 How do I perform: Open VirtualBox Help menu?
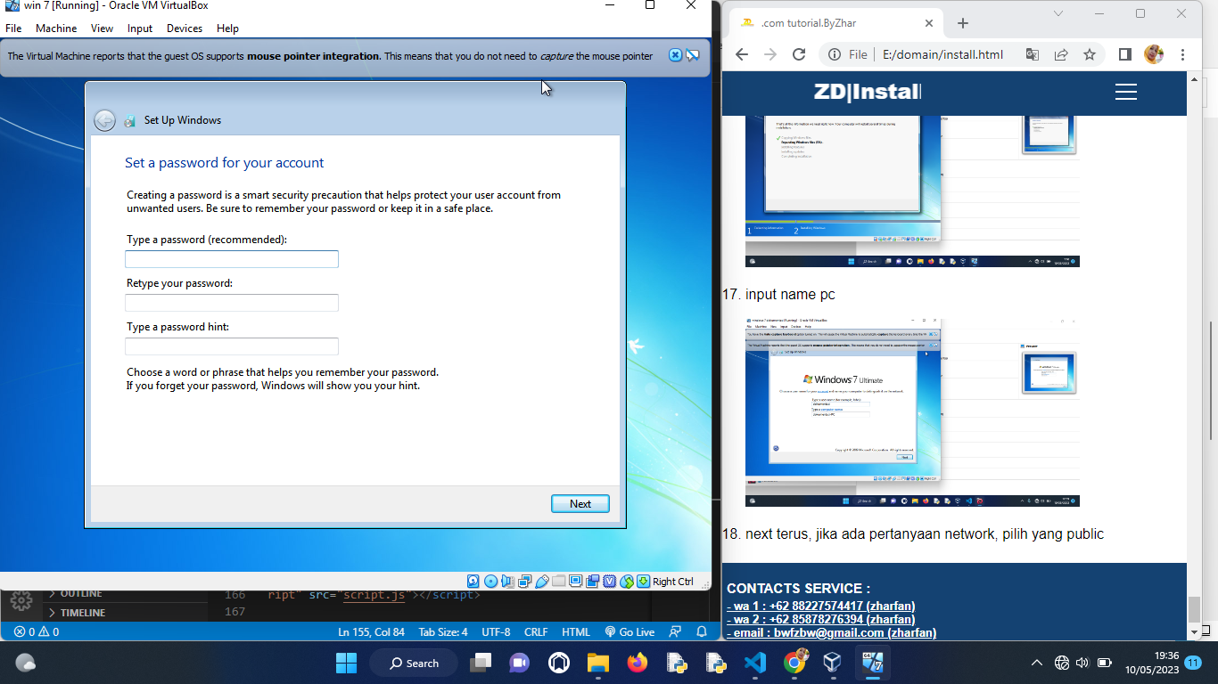[227, 28]
